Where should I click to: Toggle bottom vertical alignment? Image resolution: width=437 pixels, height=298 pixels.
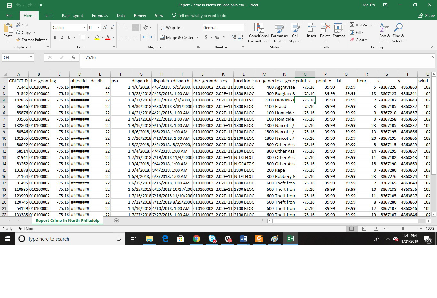(135, 28)
